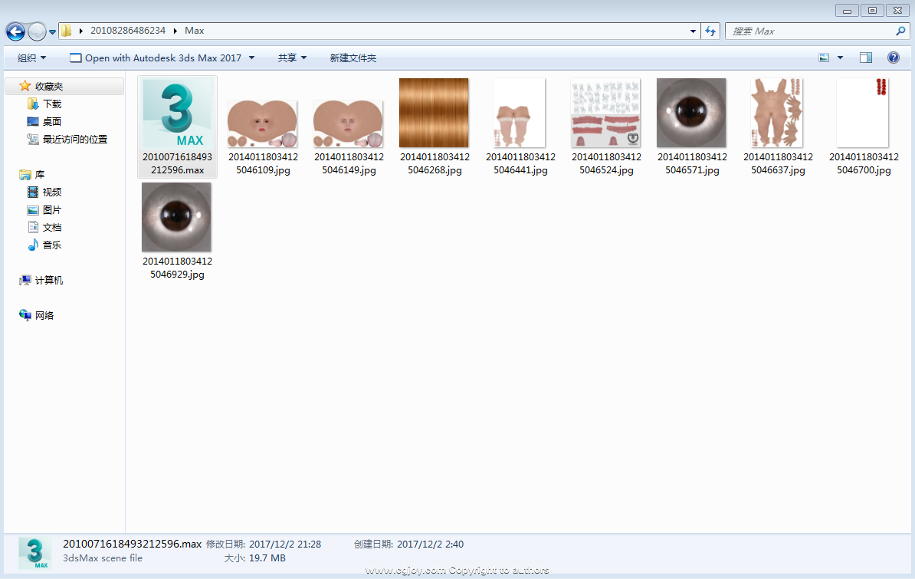The height and width of the screenshot is (579, 915).
Task: Toggle the preview pane icon
Action: point(866,58)
